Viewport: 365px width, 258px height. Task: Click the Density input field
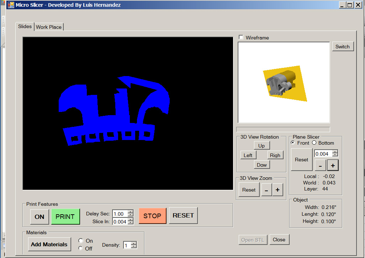click(x=127, y=245)
